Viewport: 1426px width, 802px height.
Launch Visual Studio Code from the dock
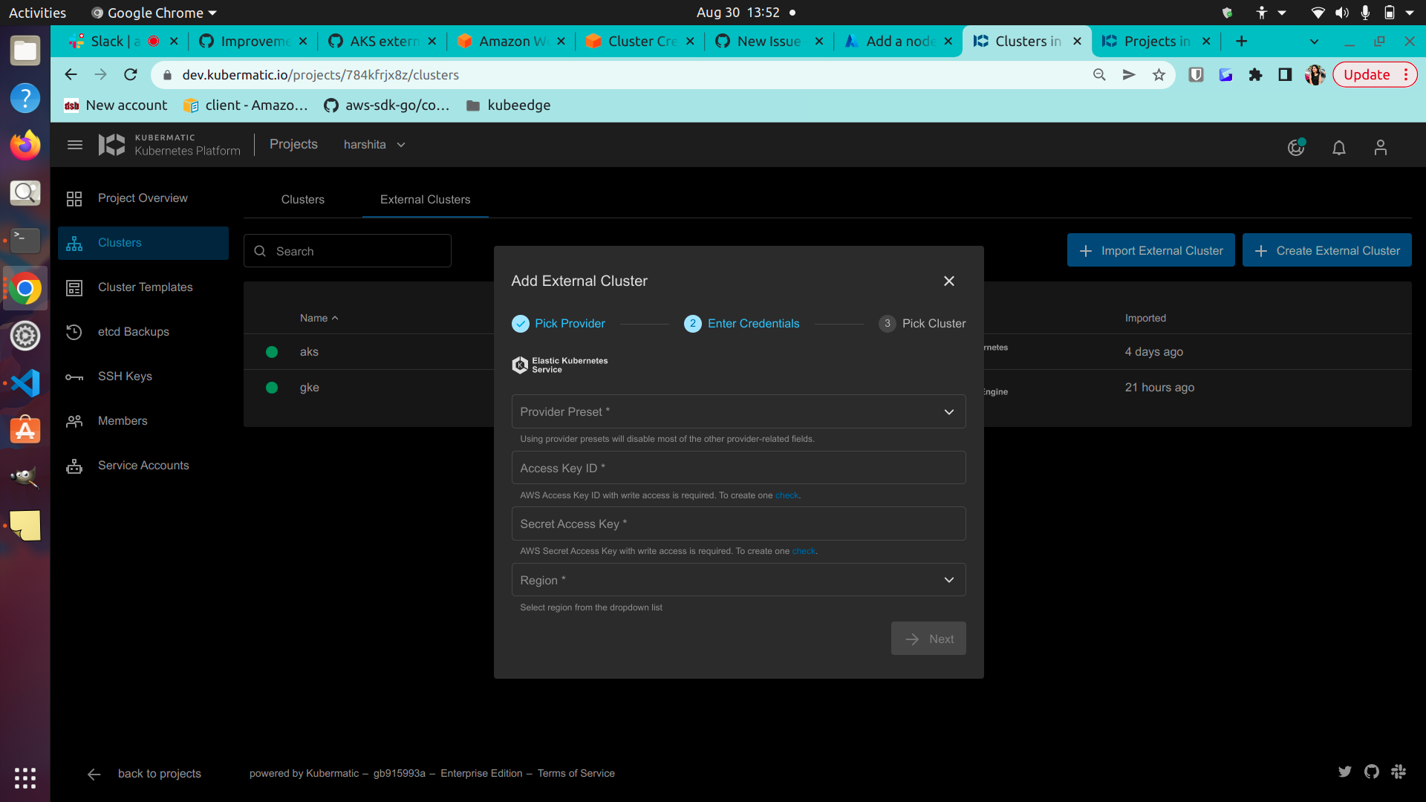[25, 383]
